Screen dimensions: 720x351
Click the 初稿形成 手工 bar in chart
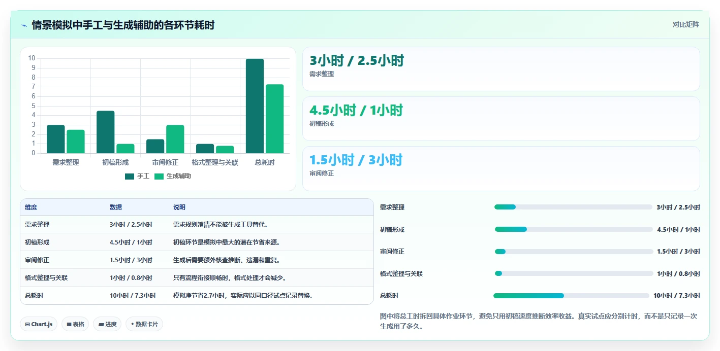coord(106,132)
